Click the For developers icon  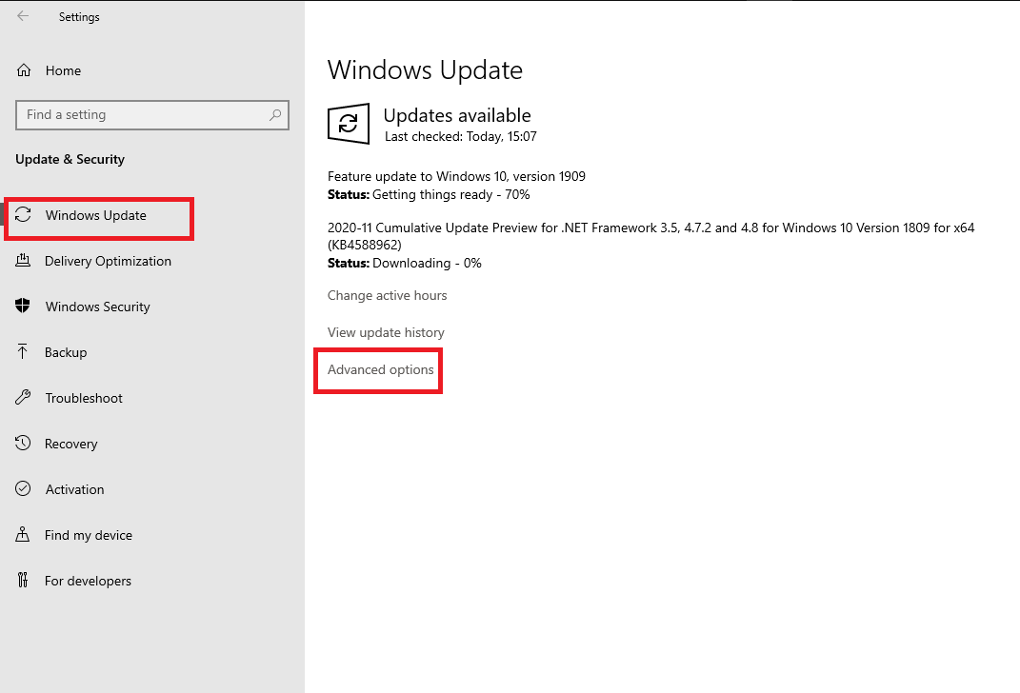pos(24,581)
